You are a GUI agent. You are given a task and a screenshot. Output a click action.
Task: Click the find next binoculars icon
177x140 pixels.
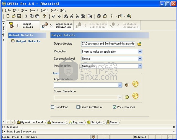pos(77,16)
